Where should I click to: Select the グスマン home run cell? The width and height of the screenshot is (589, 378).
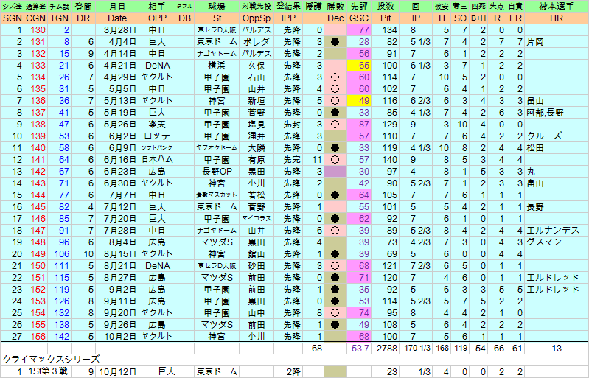click(557, 242)
